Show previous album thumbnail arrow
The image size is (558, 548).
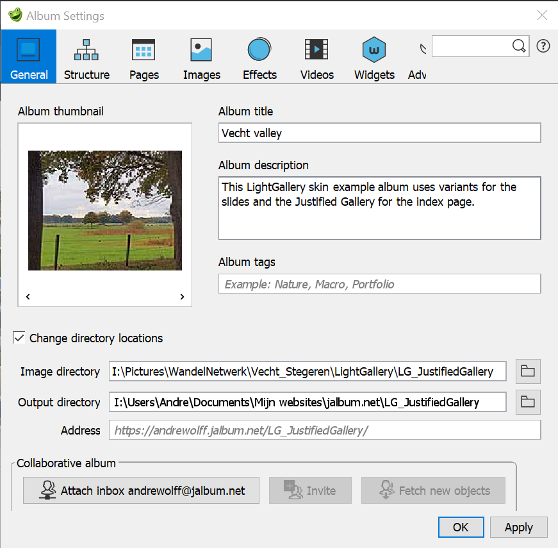[28, 297]
